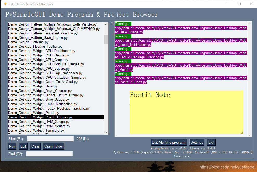This screenshot has width=257, height=172.
Task: Click the '292 files' count label
Action: (83, 139)
